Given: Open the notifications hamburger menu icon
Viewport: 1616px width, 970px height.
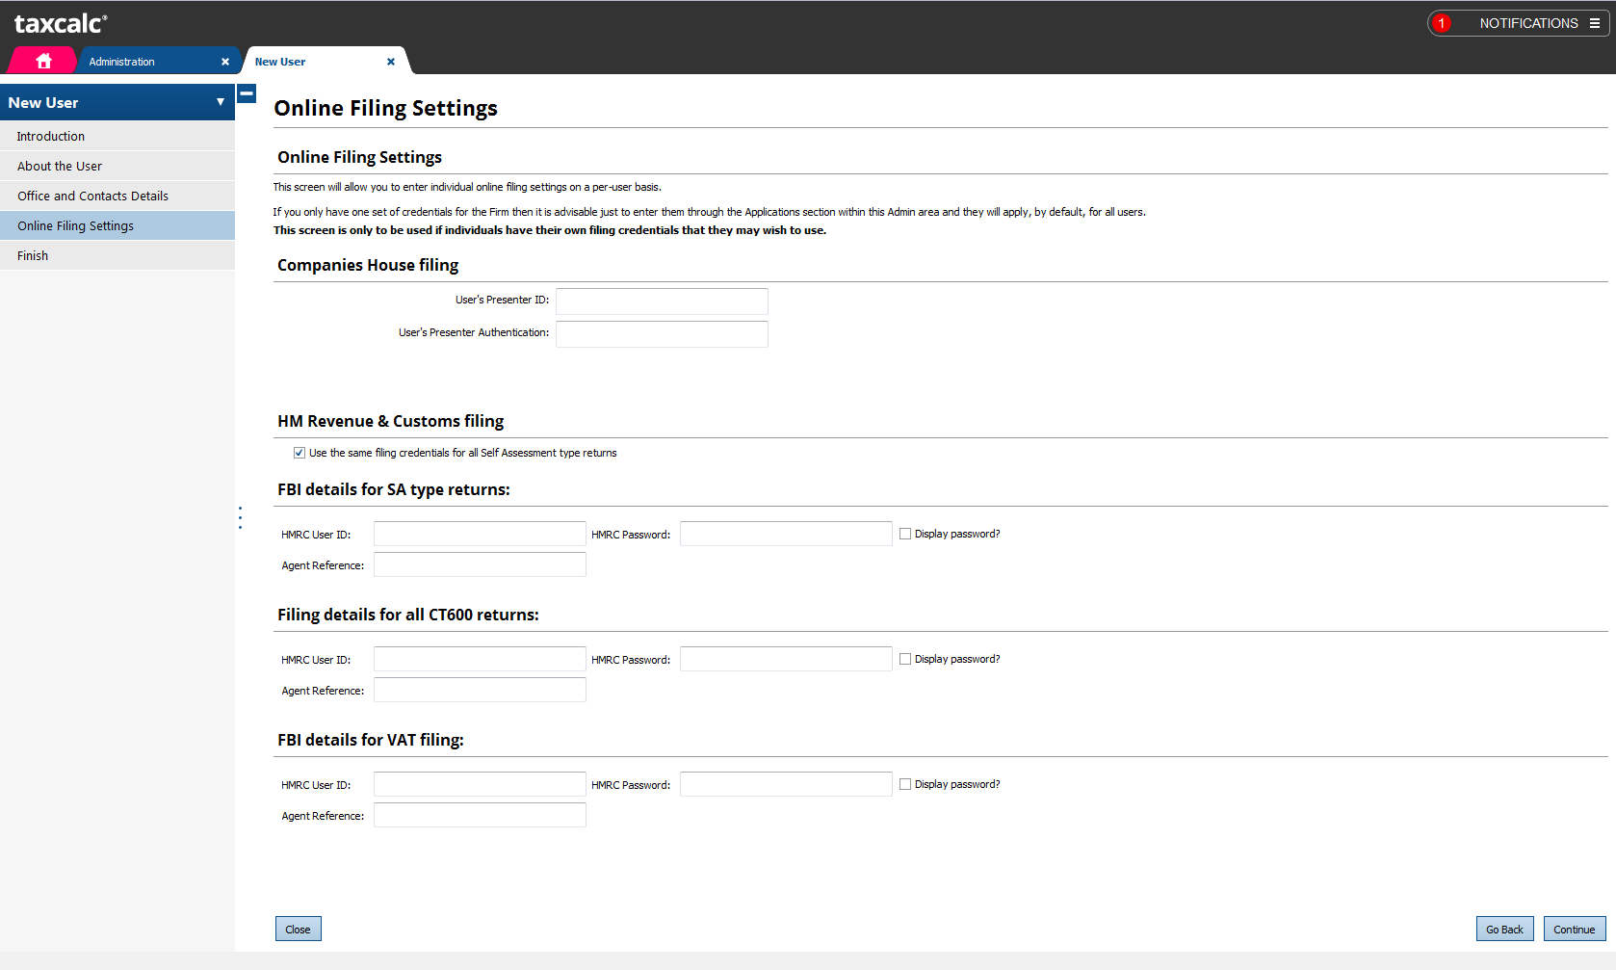Looking at the screenshot, I should coord(1595,23).
